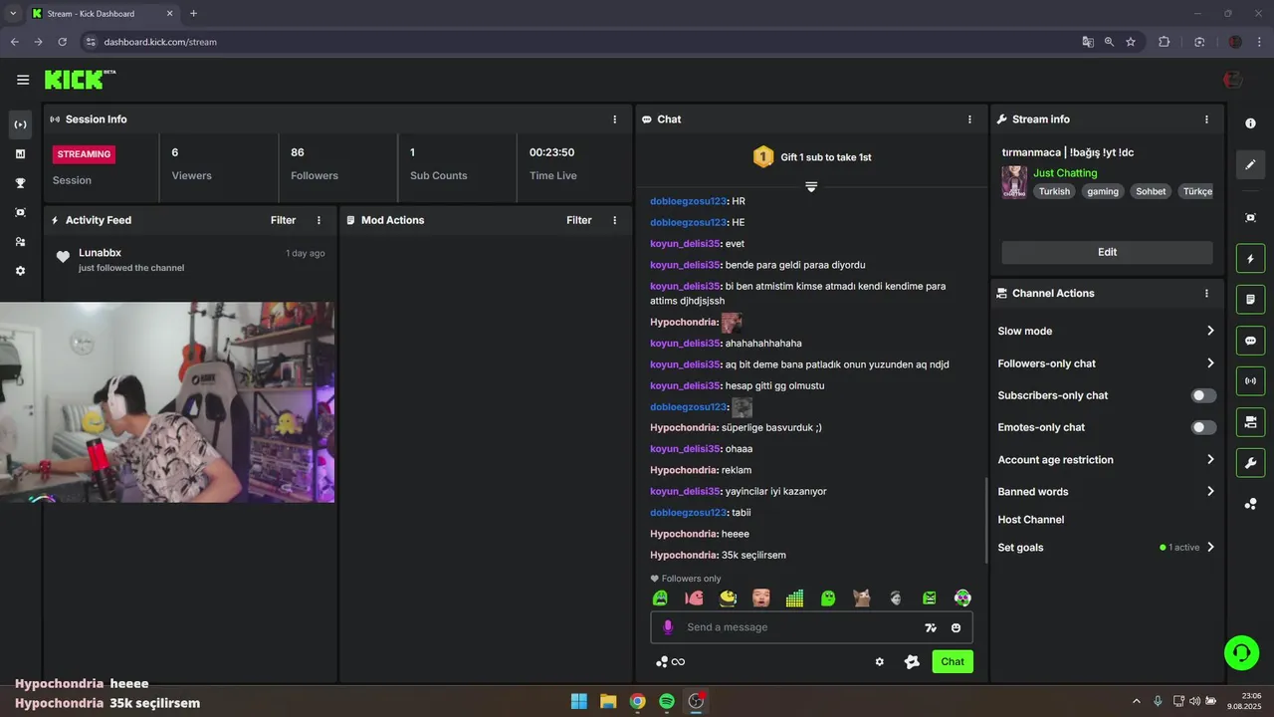Collapse the pinned gift banner arrow
Viewport: 1274px width, 717px height.
(811, 187)
